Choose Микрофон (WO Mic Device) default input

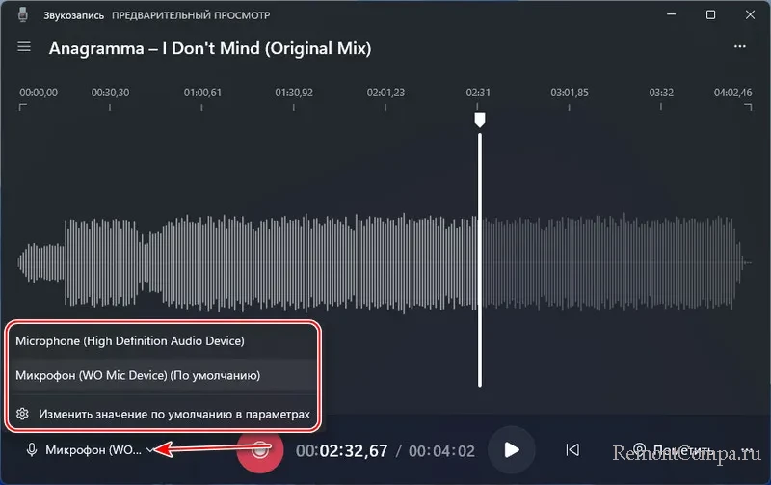point(138,375)
